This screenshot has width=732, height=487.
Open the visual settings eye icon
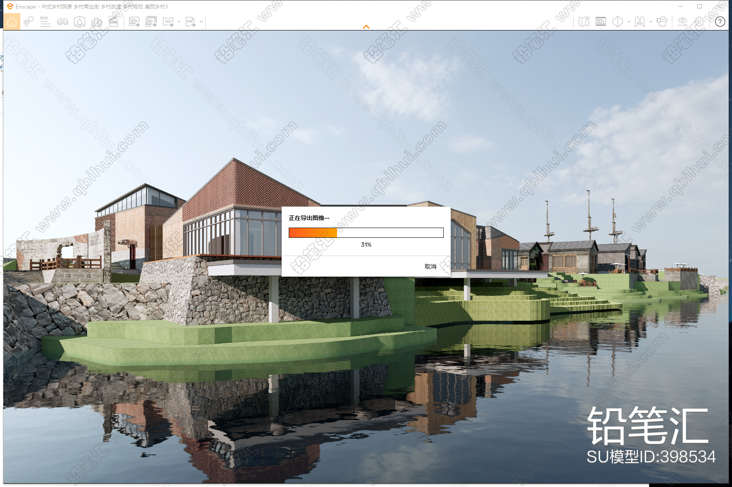682,22
